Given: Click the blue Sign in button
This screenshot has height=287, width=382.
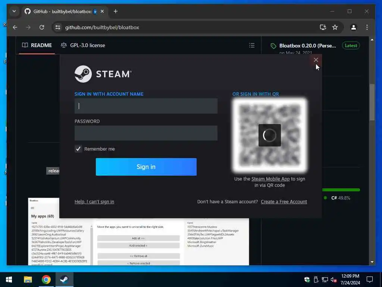Looking at the screenshot, I should (x=146, y=167).
